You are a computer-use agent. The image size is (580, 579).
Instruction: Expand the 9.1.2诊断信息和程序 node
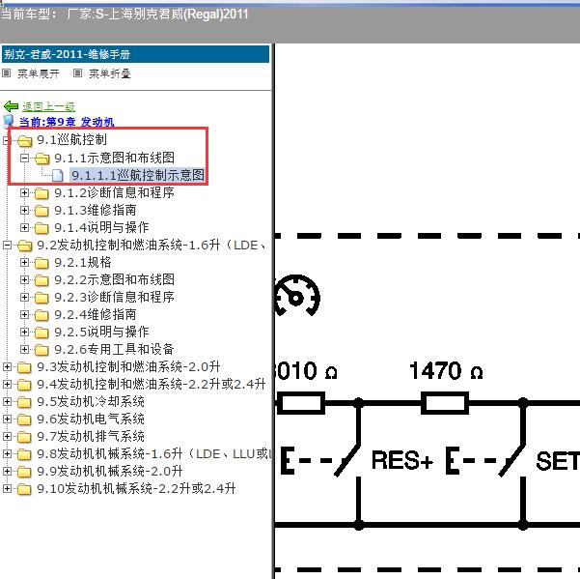[x=24, y=192]
